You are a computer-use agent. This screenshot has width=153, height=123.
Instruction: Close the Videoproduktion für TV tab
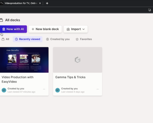pyautogui.click(x=40, y=3)
